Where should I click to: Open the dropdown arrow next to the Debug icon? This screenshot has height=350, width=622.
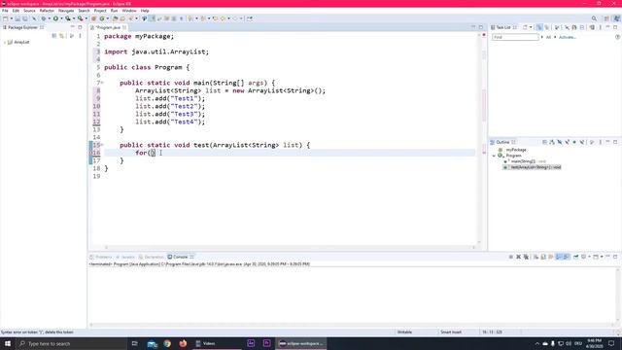(49, 18)
